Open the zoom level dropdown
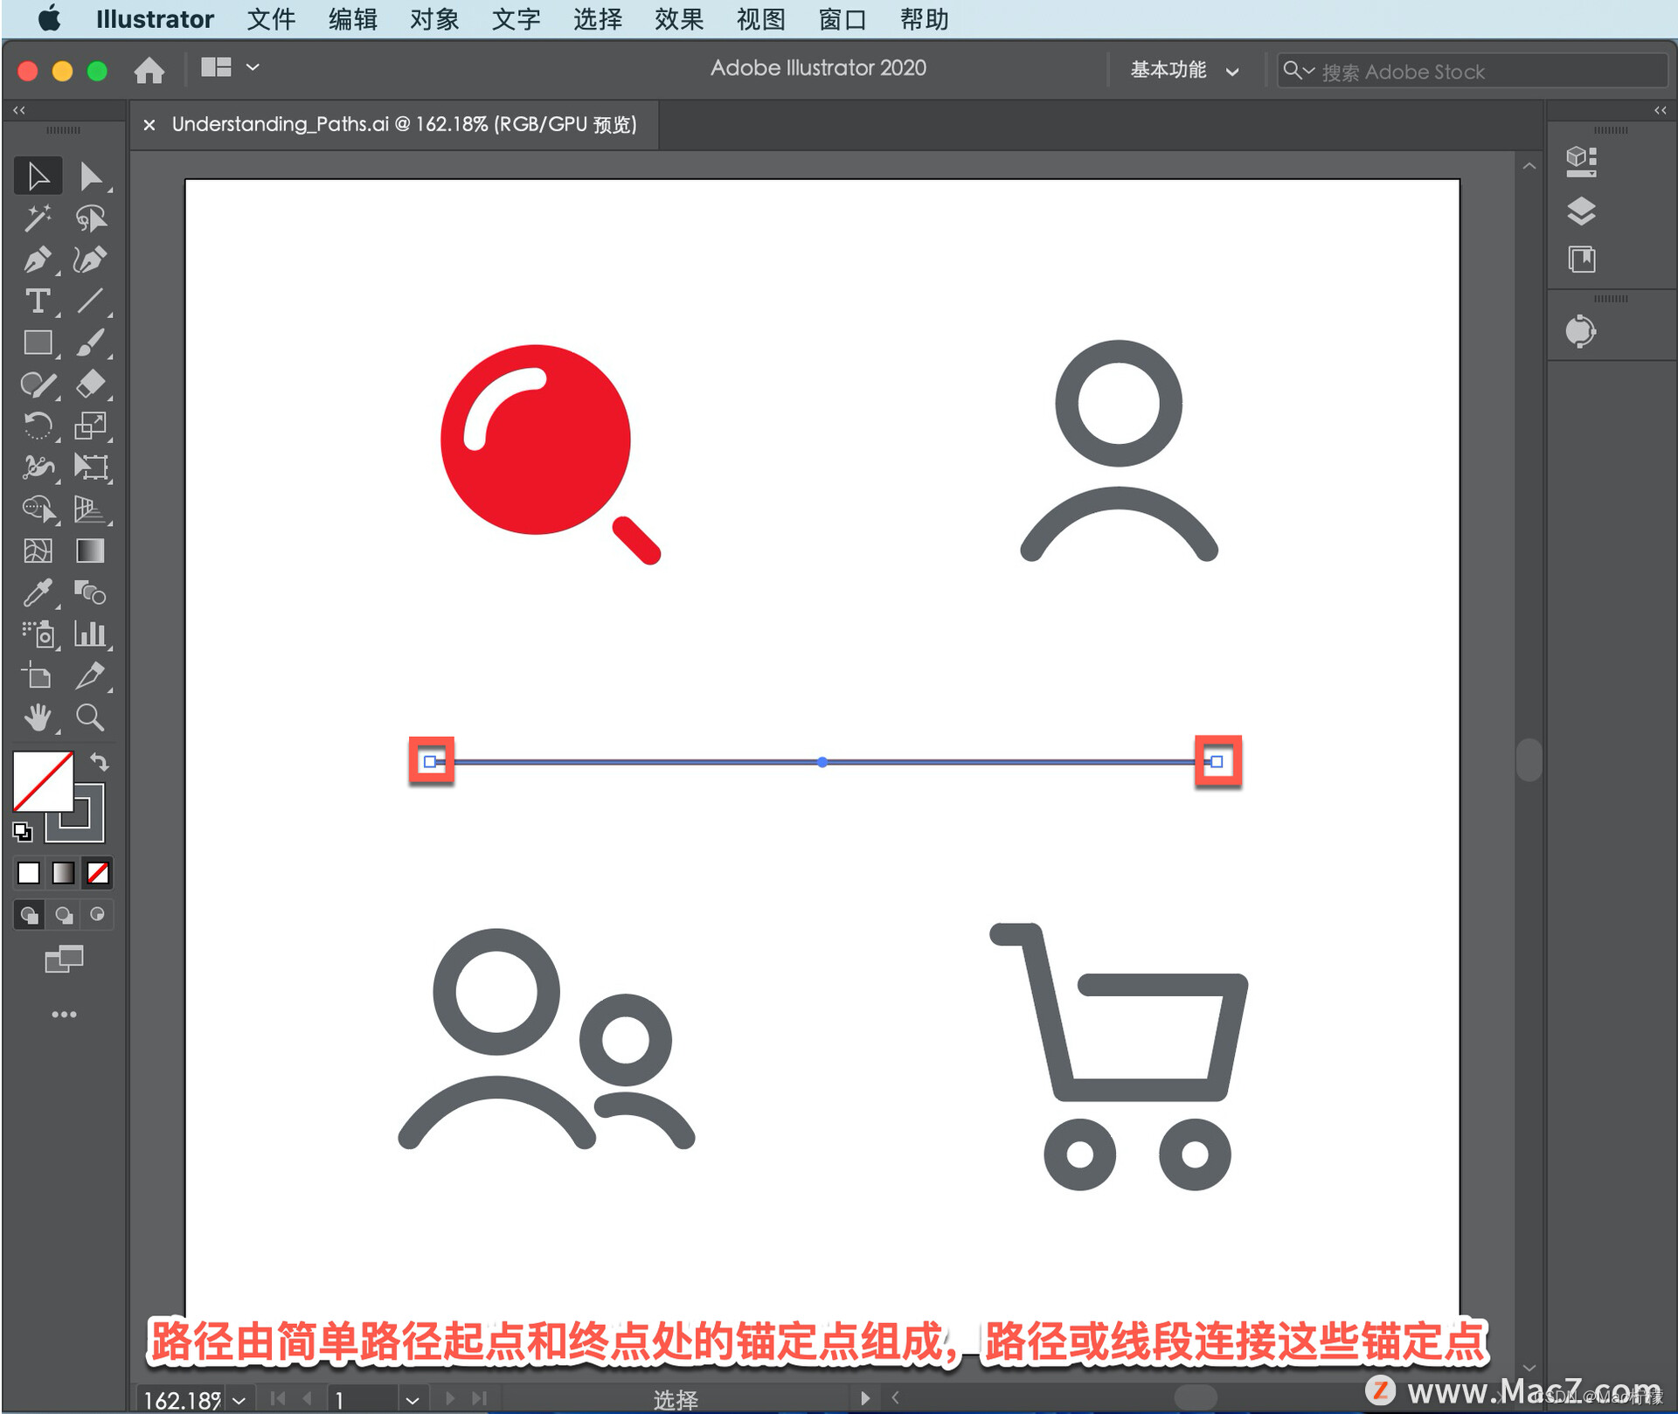This screenshot has width=1678, height=1414. coord(239,1399)
